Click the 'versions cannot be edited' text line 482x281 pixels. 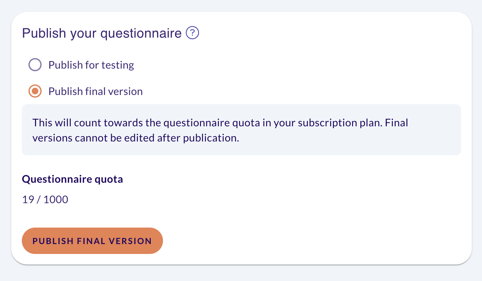(136, 138)
